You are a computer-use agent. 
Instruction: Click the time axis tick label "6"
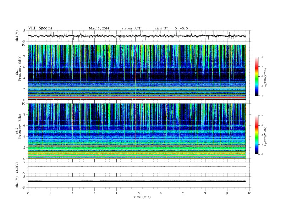161,193
